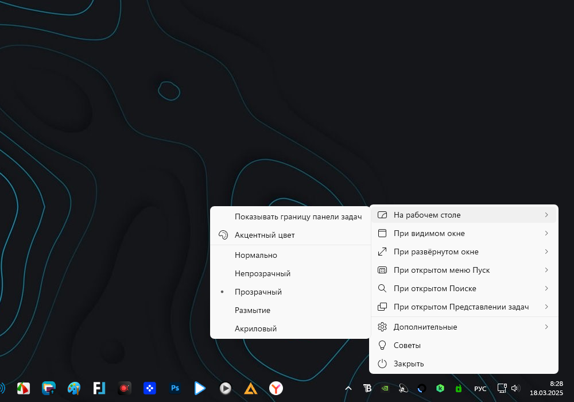Open the clock and date calendar flyout
Image resolution: width=574 pixels, height=402 pixels.
tap(546, 388)
